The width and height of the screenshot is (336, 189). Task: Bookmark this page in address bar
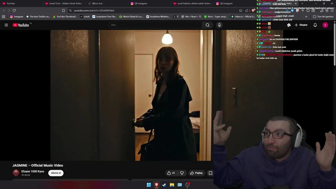pos(64,10)
